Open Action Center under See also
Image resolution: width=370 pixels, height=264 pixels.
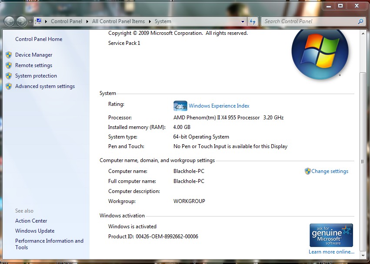click(x=31, y=221)
